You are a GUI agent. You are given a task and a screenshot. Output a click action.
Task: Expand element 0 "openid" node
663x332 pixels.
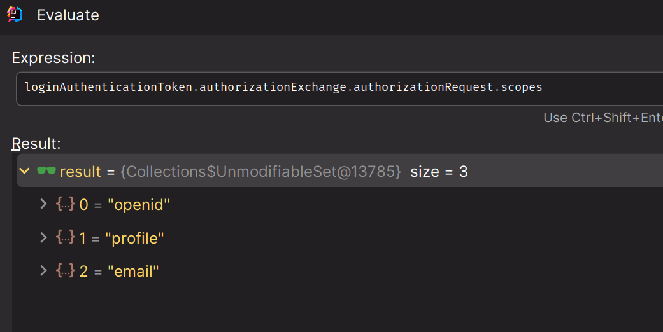point(43,204)
